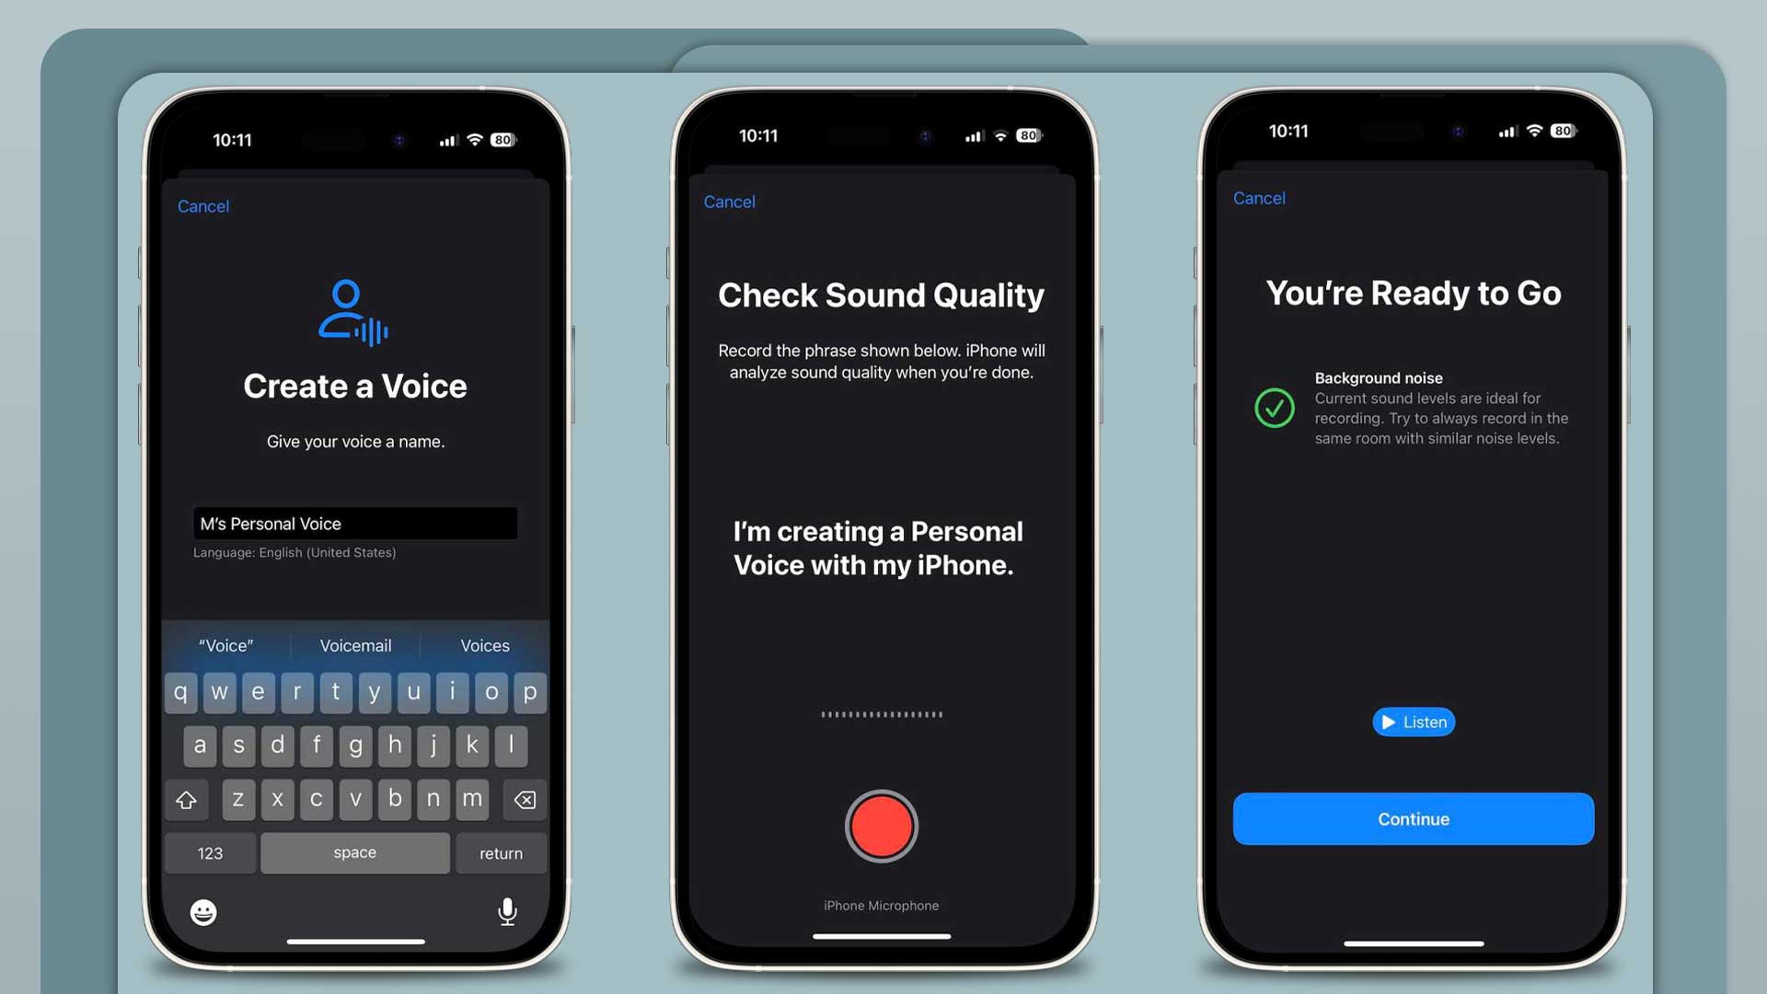
Task: Tap the 123 keyboard toggle button
Action: [210, 852]
